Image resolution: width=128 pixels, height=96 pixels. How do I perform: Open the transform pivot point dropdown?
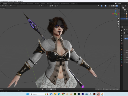(x=48, y=6)
